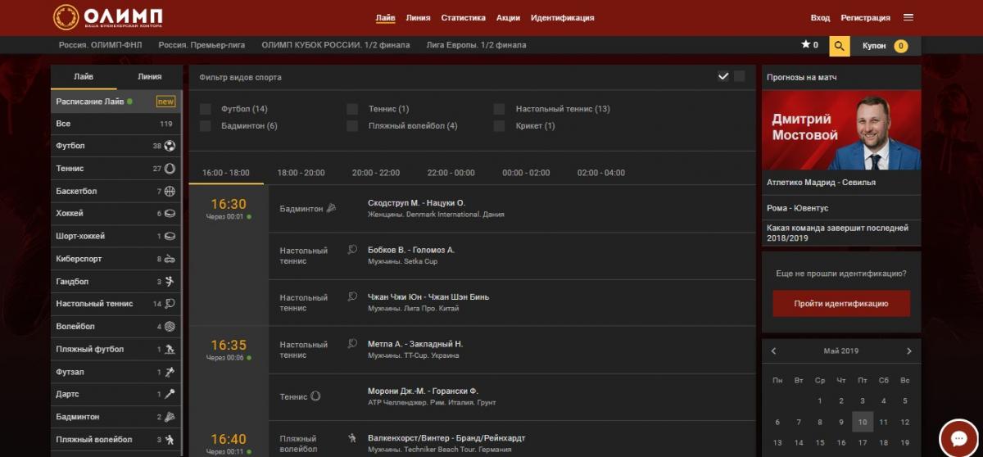Open the live chat bubble icon
The width and height of the screenshot is (983, 457).
[x=957, y=438]
